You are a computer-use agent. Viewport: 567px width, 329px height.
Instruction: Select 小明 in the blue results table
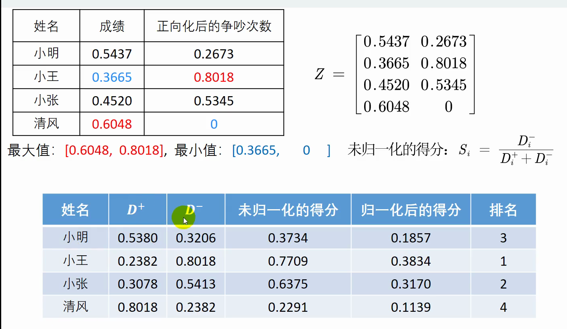pos(76,237)
